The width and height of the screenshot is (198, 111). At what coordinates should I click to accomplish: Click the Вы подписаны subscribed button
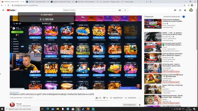[129, 105]
